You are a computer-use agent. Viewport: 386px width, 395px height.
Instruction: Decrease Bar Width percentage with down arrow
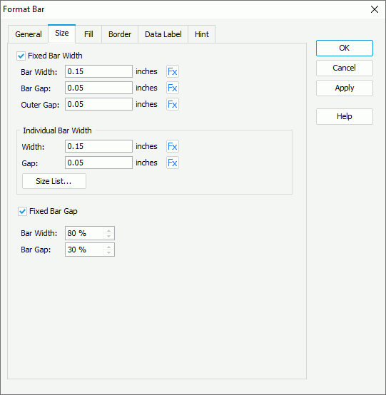coord(108,236)
